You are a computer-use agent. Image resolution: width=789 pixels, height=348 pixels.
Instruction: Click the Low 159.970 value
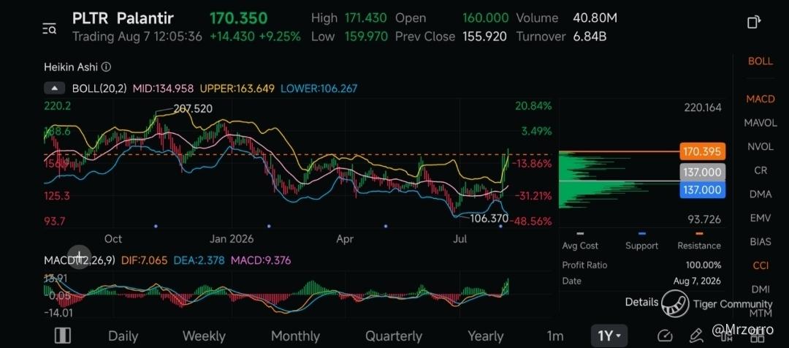pos(366,37)
